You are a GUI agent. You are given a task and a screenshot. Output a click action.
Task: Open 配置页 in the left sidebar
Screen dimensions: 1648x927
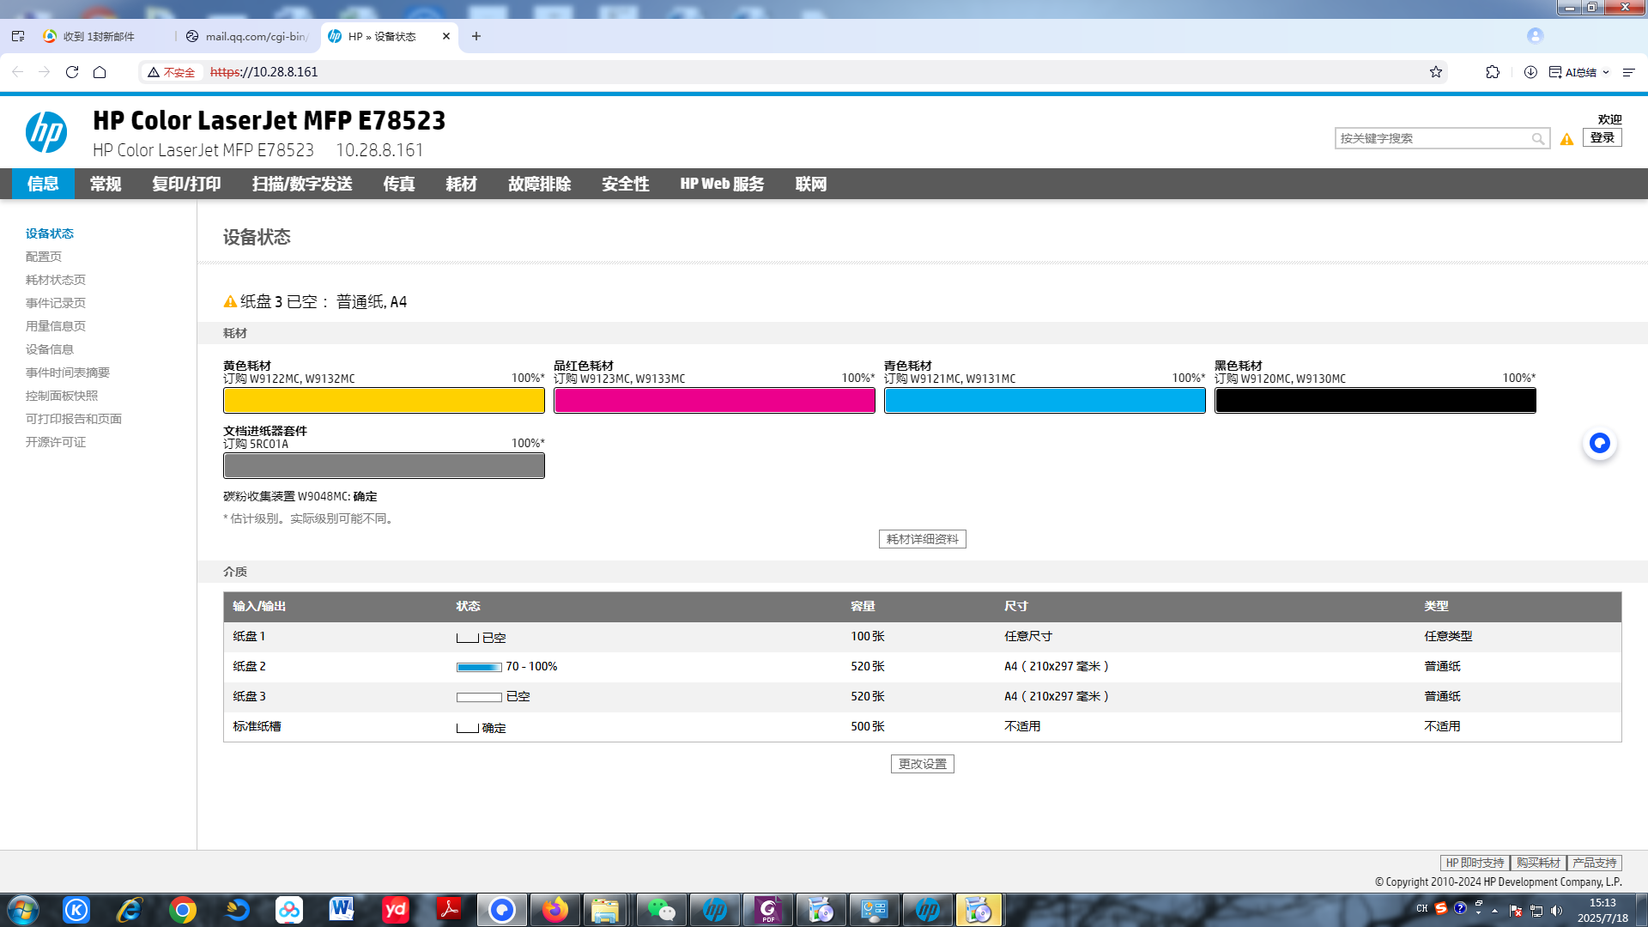point(44,257)
